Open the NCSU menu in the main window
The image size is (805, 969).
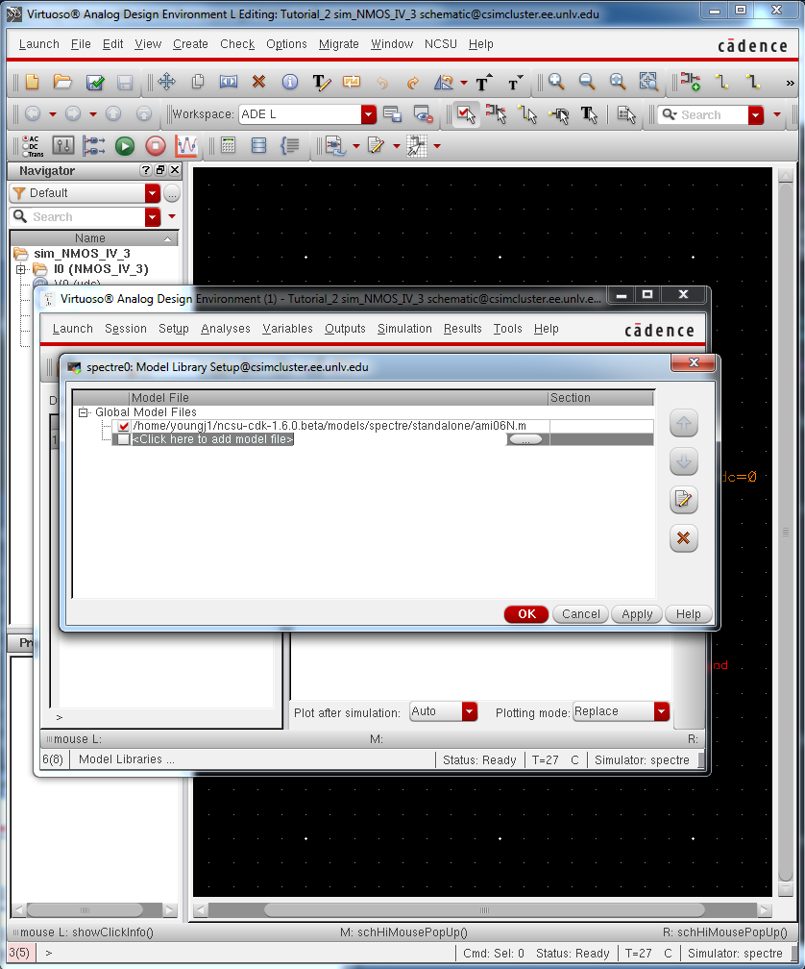tap(440, 44)
